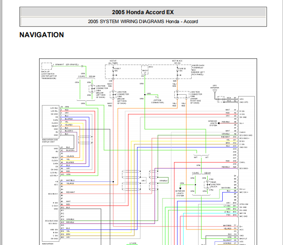Click the "STRG SW" pin label
The height and width of the screenshot is (245, 283).
click(x=243, y=204)
